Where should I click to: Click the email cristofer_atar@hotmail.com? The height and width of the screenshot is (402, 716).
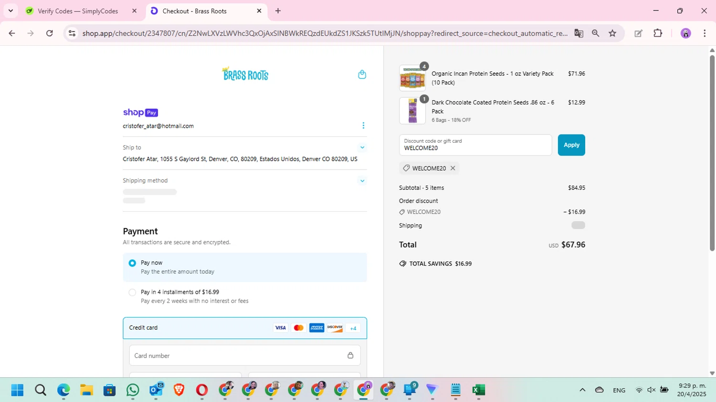click(158, 126)
